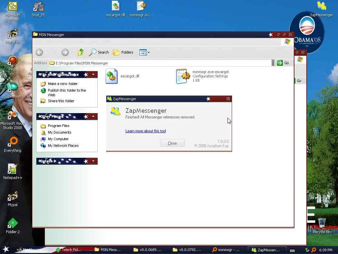Open the Stud_PE desktop shortcut
The image size is (338, 254).
pyautogui.click(x=38, y=9)
